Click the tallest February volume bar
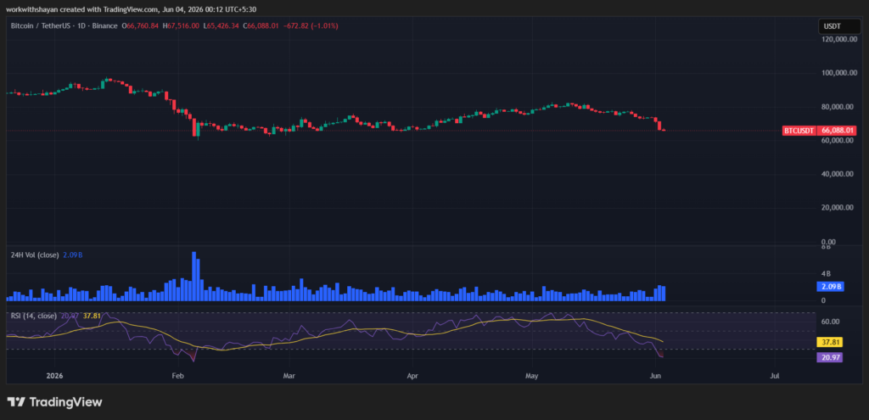This screenshot has height=420, width=869. coord(194,276)
